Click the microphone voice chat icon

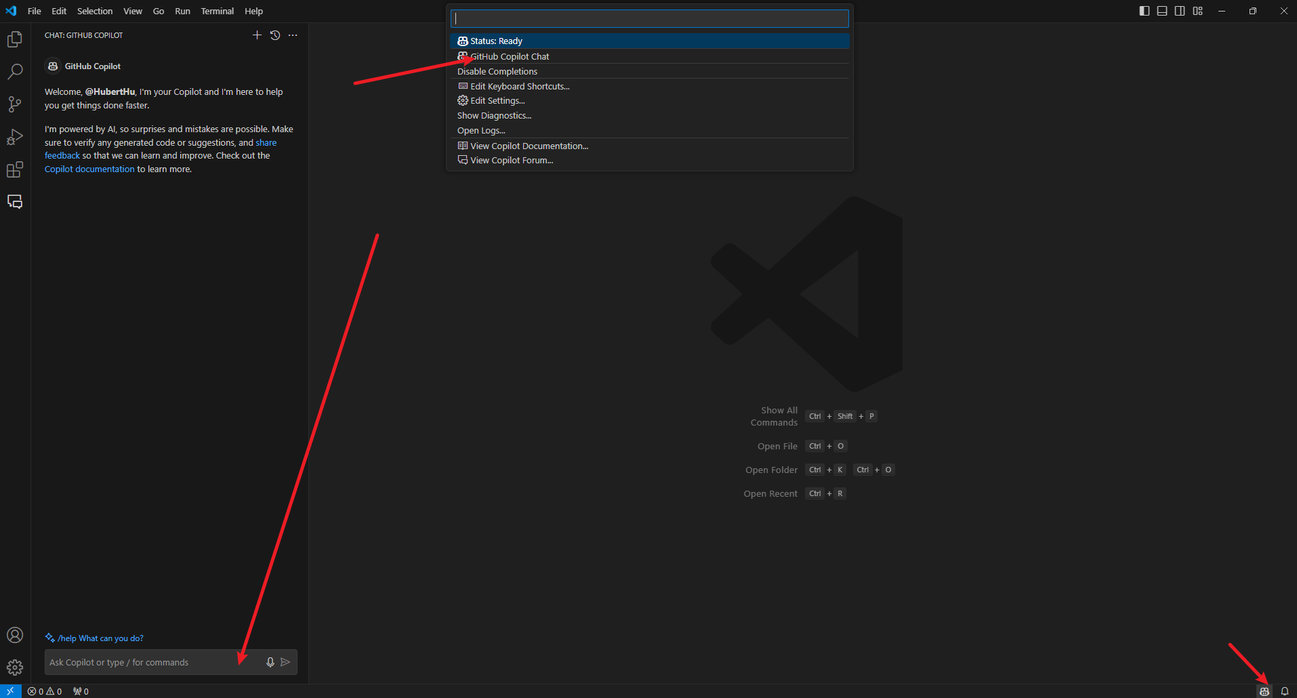pos(270,662)
